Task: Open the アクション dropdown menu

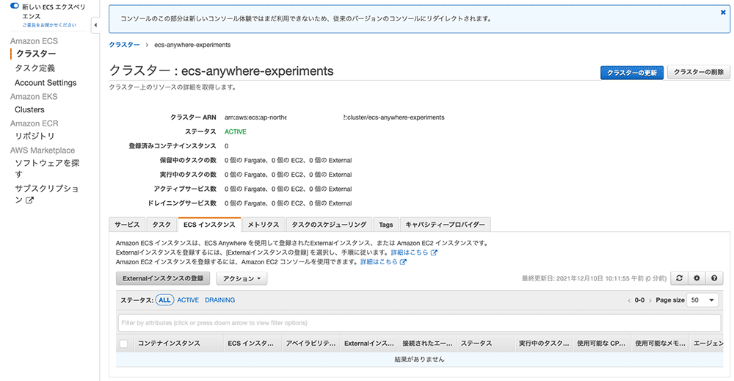Action: (241, 278)
